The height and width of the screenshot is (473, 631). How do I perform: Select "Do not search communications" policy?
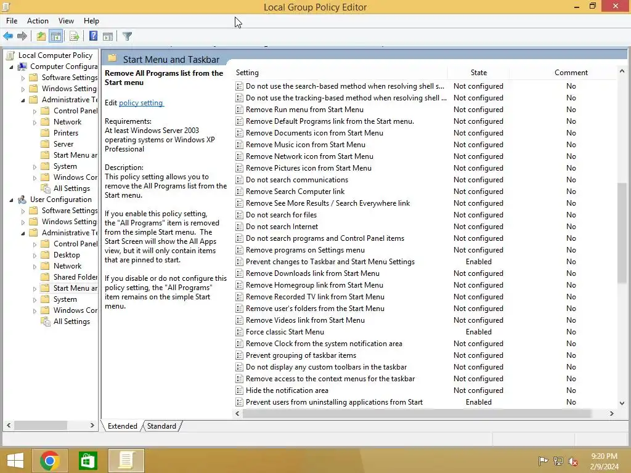(297, 180)
